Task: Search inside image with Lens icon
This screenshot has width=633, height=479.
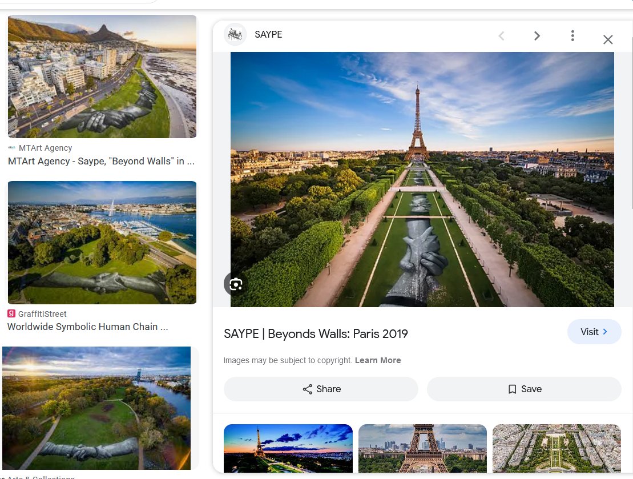Action: click(x=236, y=284)
